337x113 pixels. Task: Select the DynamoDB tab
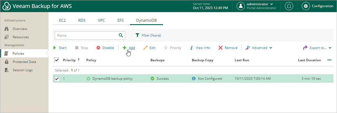point(146,20)
